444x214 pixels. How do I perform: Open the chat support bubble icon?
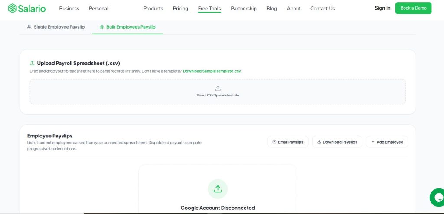click(437, 197)
